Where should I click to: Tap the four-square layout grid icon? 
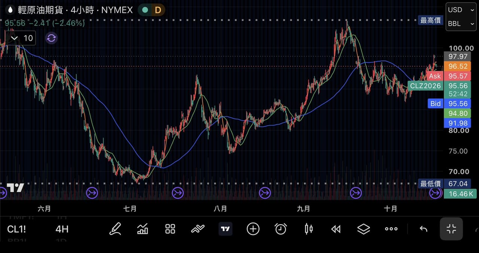tap(170, 229)
